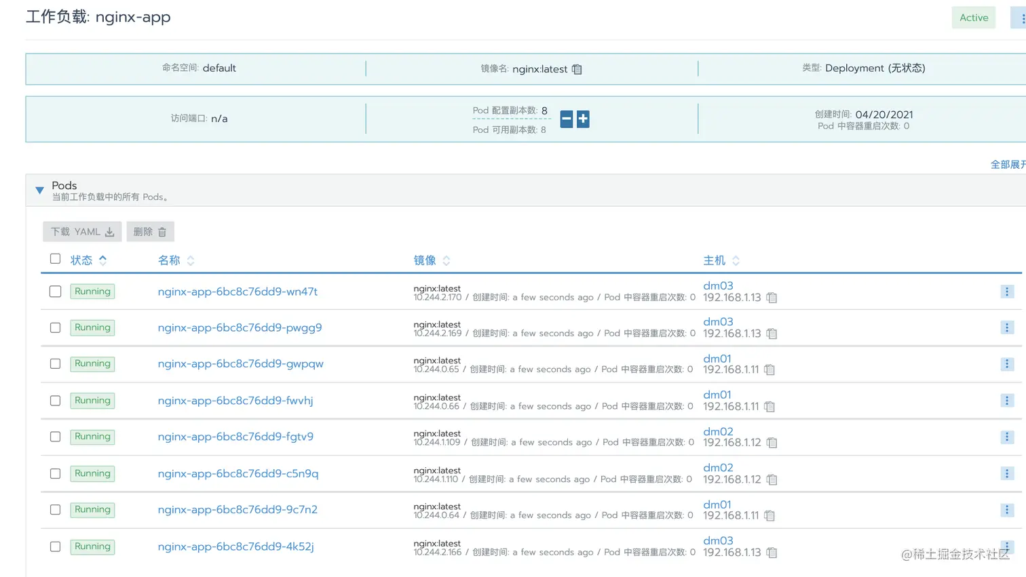Select checkbox for pod c5n9q
1026x577 pixels.
56,473
